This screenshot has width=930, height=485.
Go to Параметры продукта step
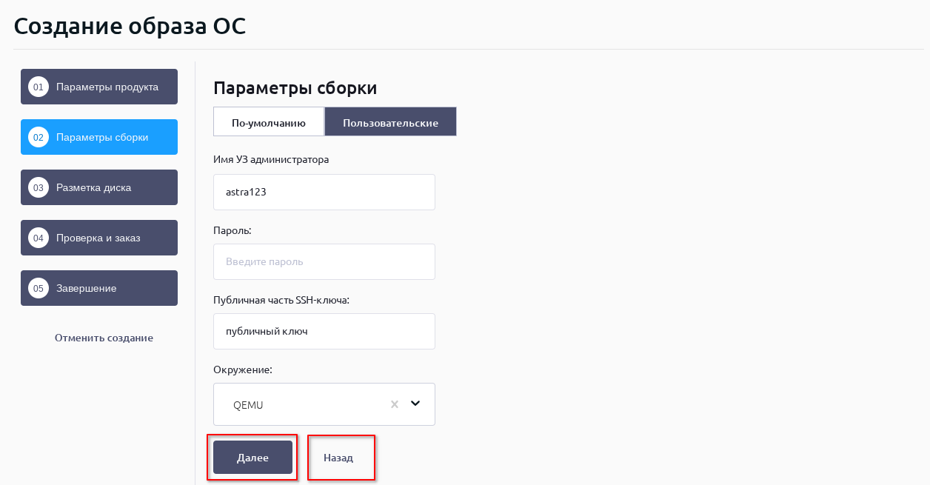(x=107, y=87)
